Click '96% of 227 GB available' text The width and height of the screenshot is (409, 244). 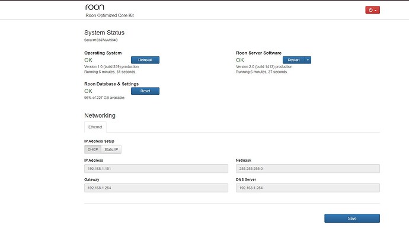tap(104, 98)
